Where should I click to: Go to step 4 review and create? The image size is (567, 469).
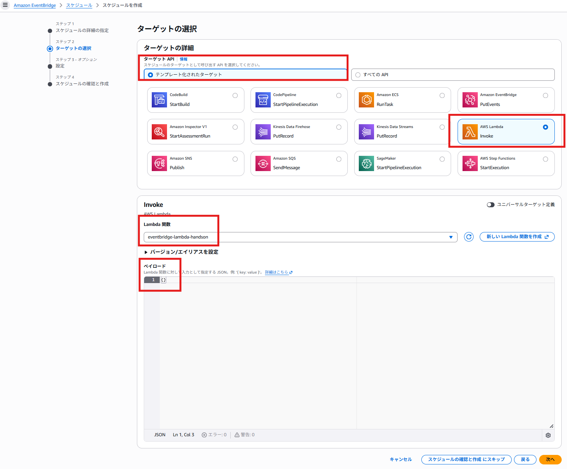[x=82, y=84]
